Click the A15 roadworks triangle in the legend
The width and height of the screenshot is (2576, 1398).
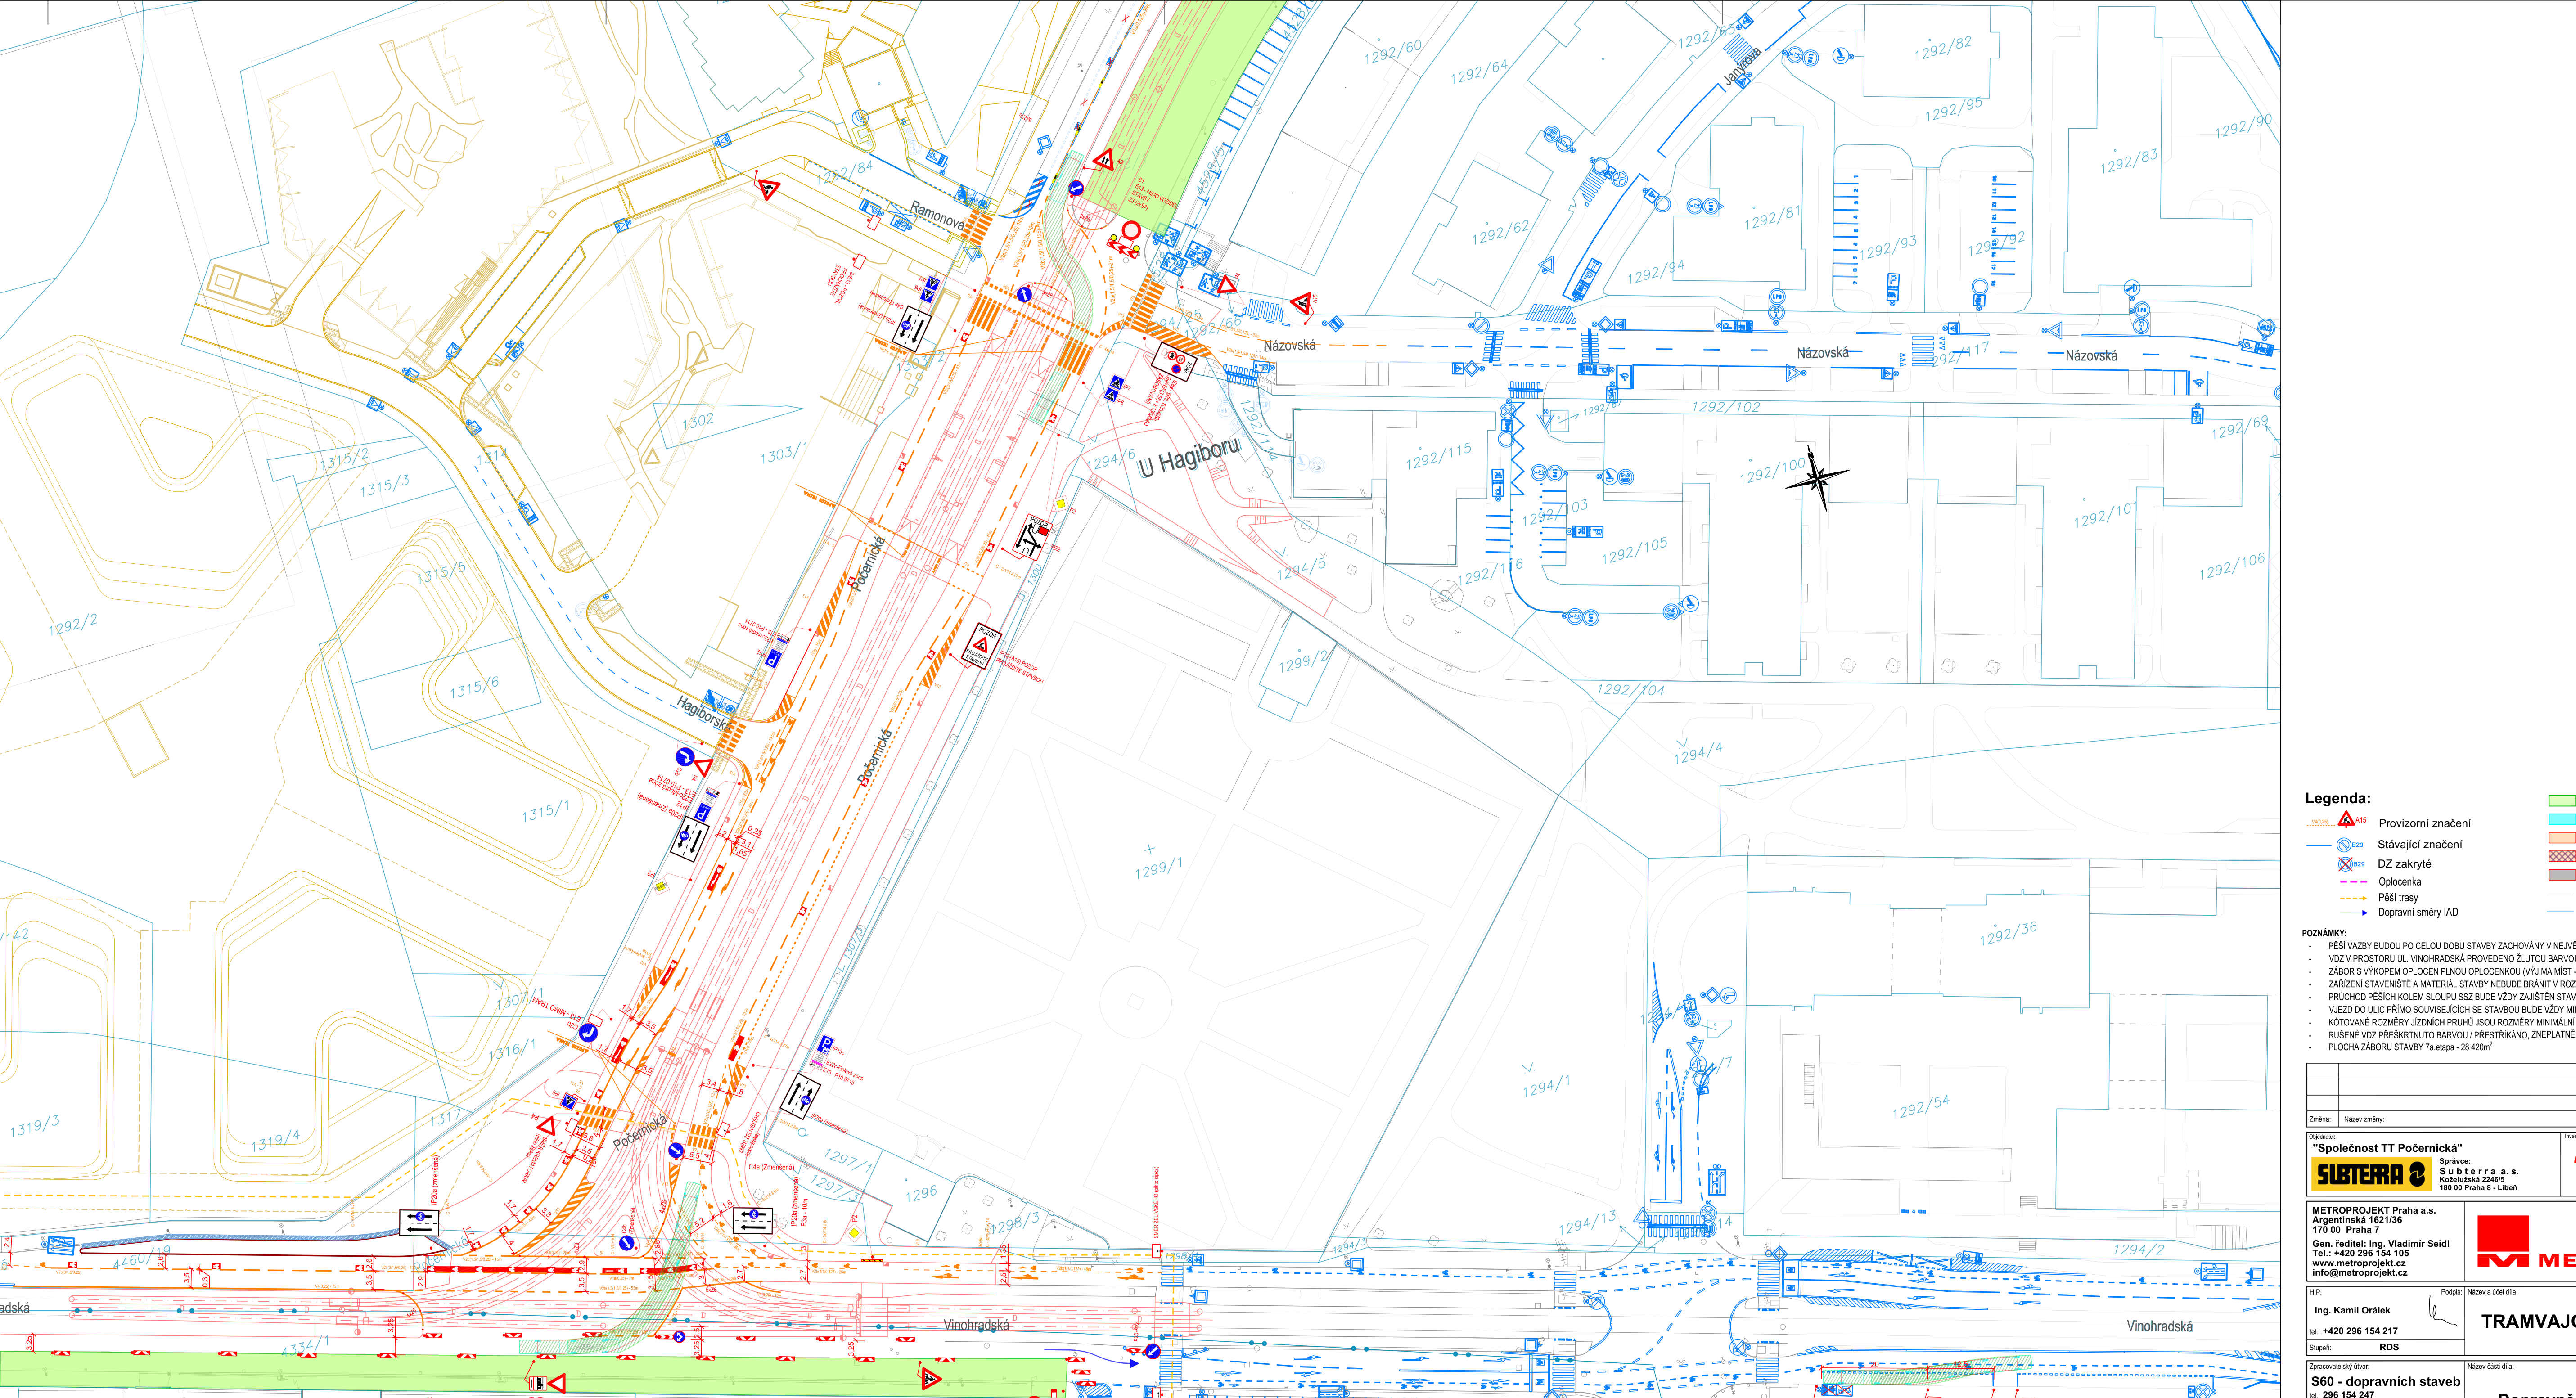[x=2346, y=820]
